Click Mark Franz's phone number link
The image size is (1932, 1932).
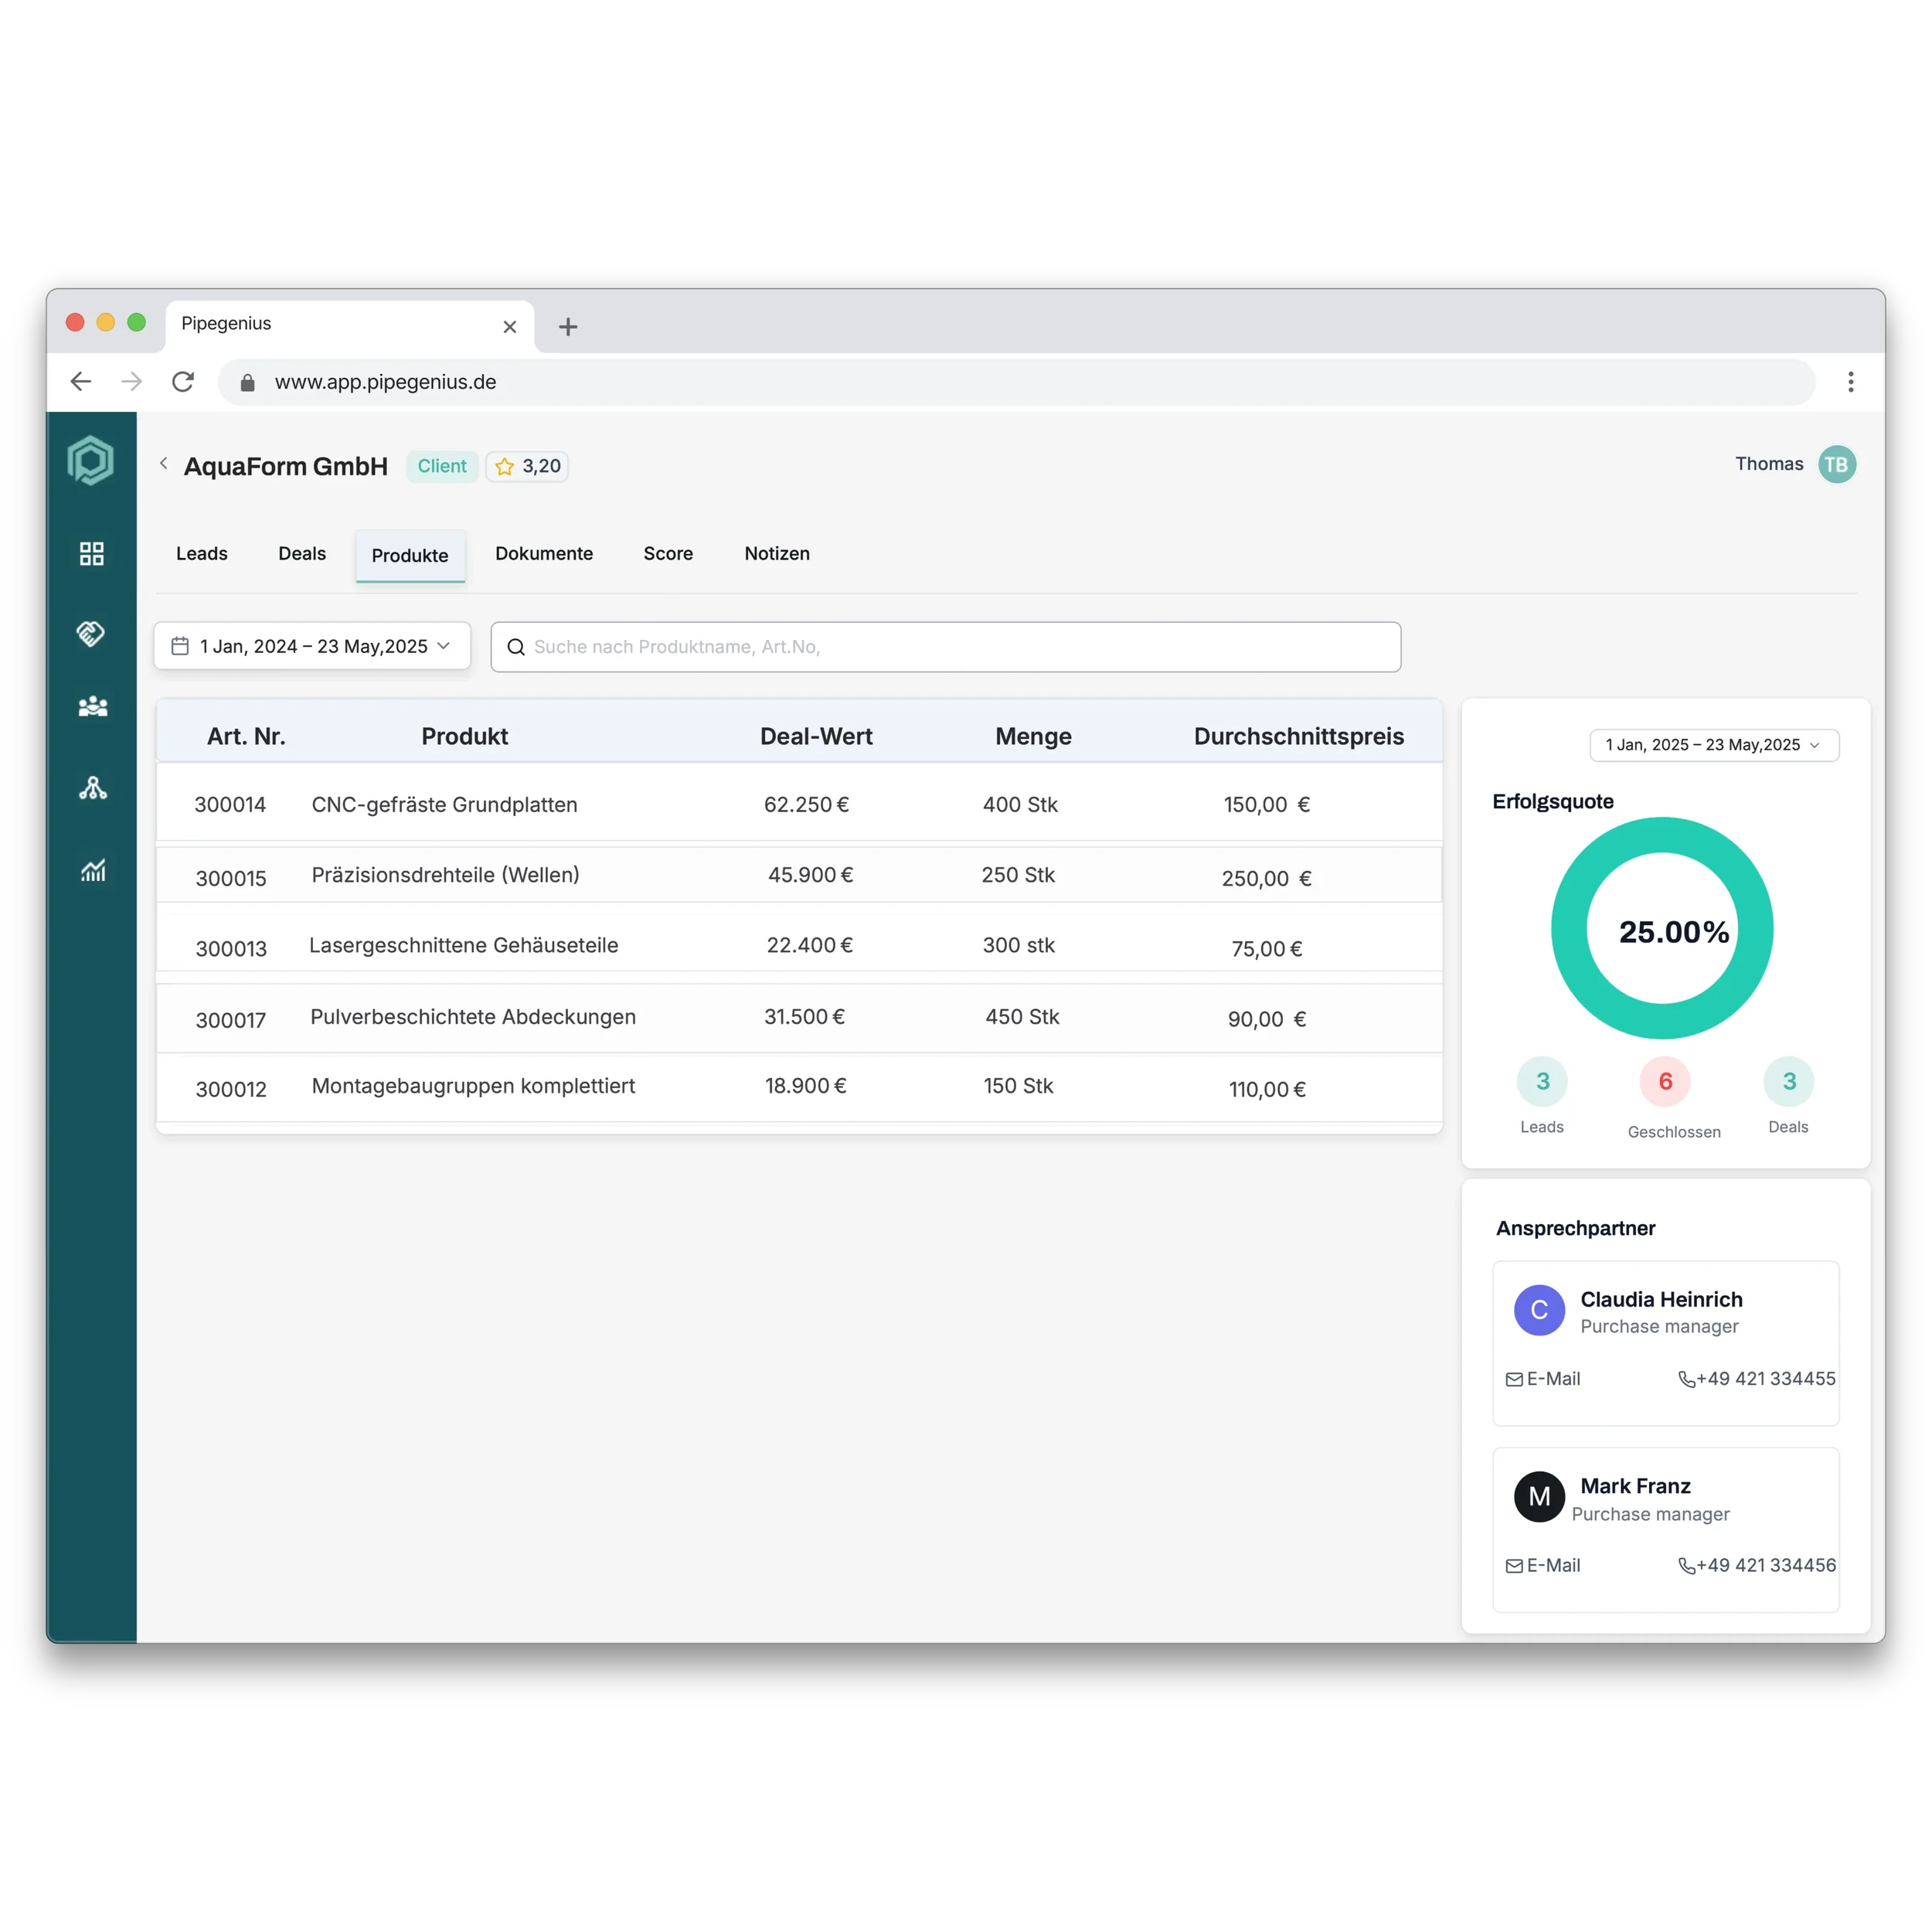pos(1756,1565)
